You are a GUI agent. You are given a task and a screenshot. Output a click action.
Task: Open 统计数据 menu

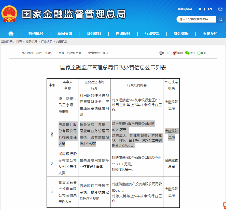[181, 33]
